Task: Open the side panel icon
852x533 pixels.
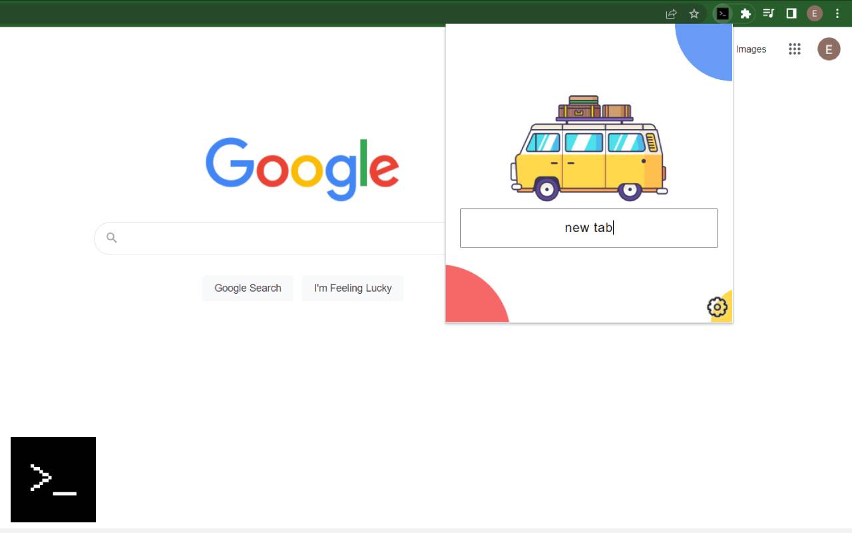Action: point(791,13)
